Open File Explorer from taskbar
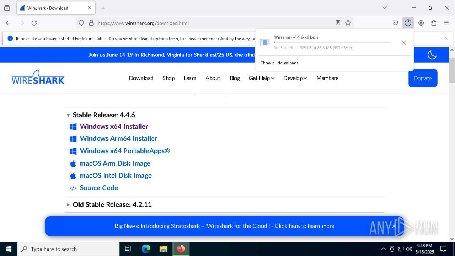The width and height of the screenshot is (455, 256). pyautogui.click(x=163, y=249)
